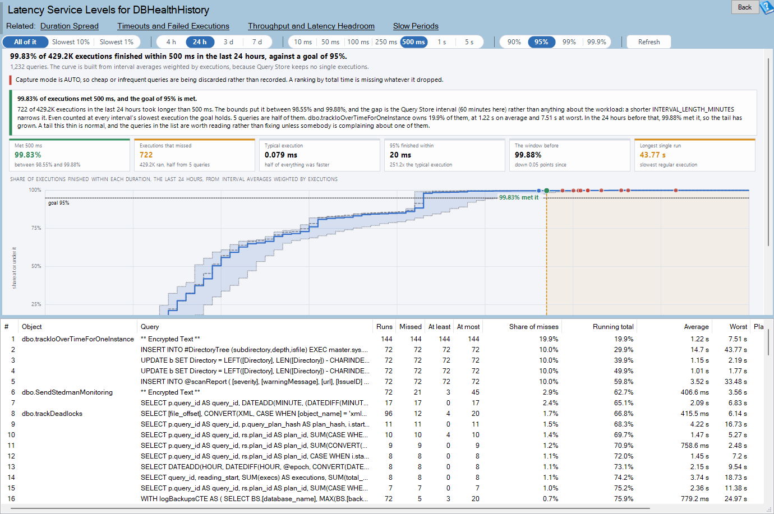
Task: Choose the 7 d time window
Action: [x=257, y=42]
